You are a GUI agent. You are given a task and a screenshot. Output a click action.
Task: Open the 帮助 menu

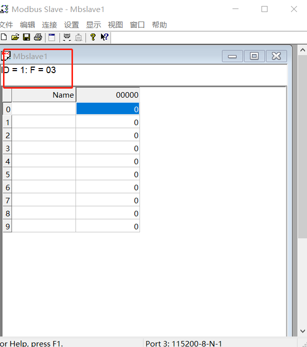(x=159, y=25)
